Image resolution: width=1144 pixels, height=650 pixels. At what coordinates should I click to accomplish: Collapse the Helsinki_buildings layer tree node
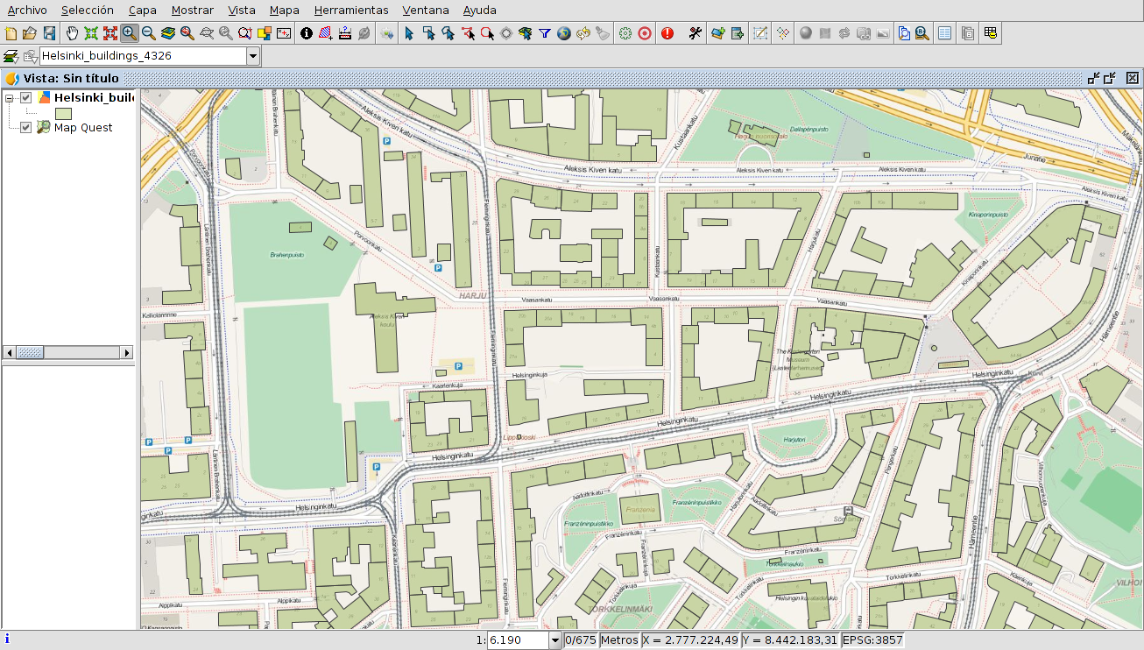coord(9,98)
